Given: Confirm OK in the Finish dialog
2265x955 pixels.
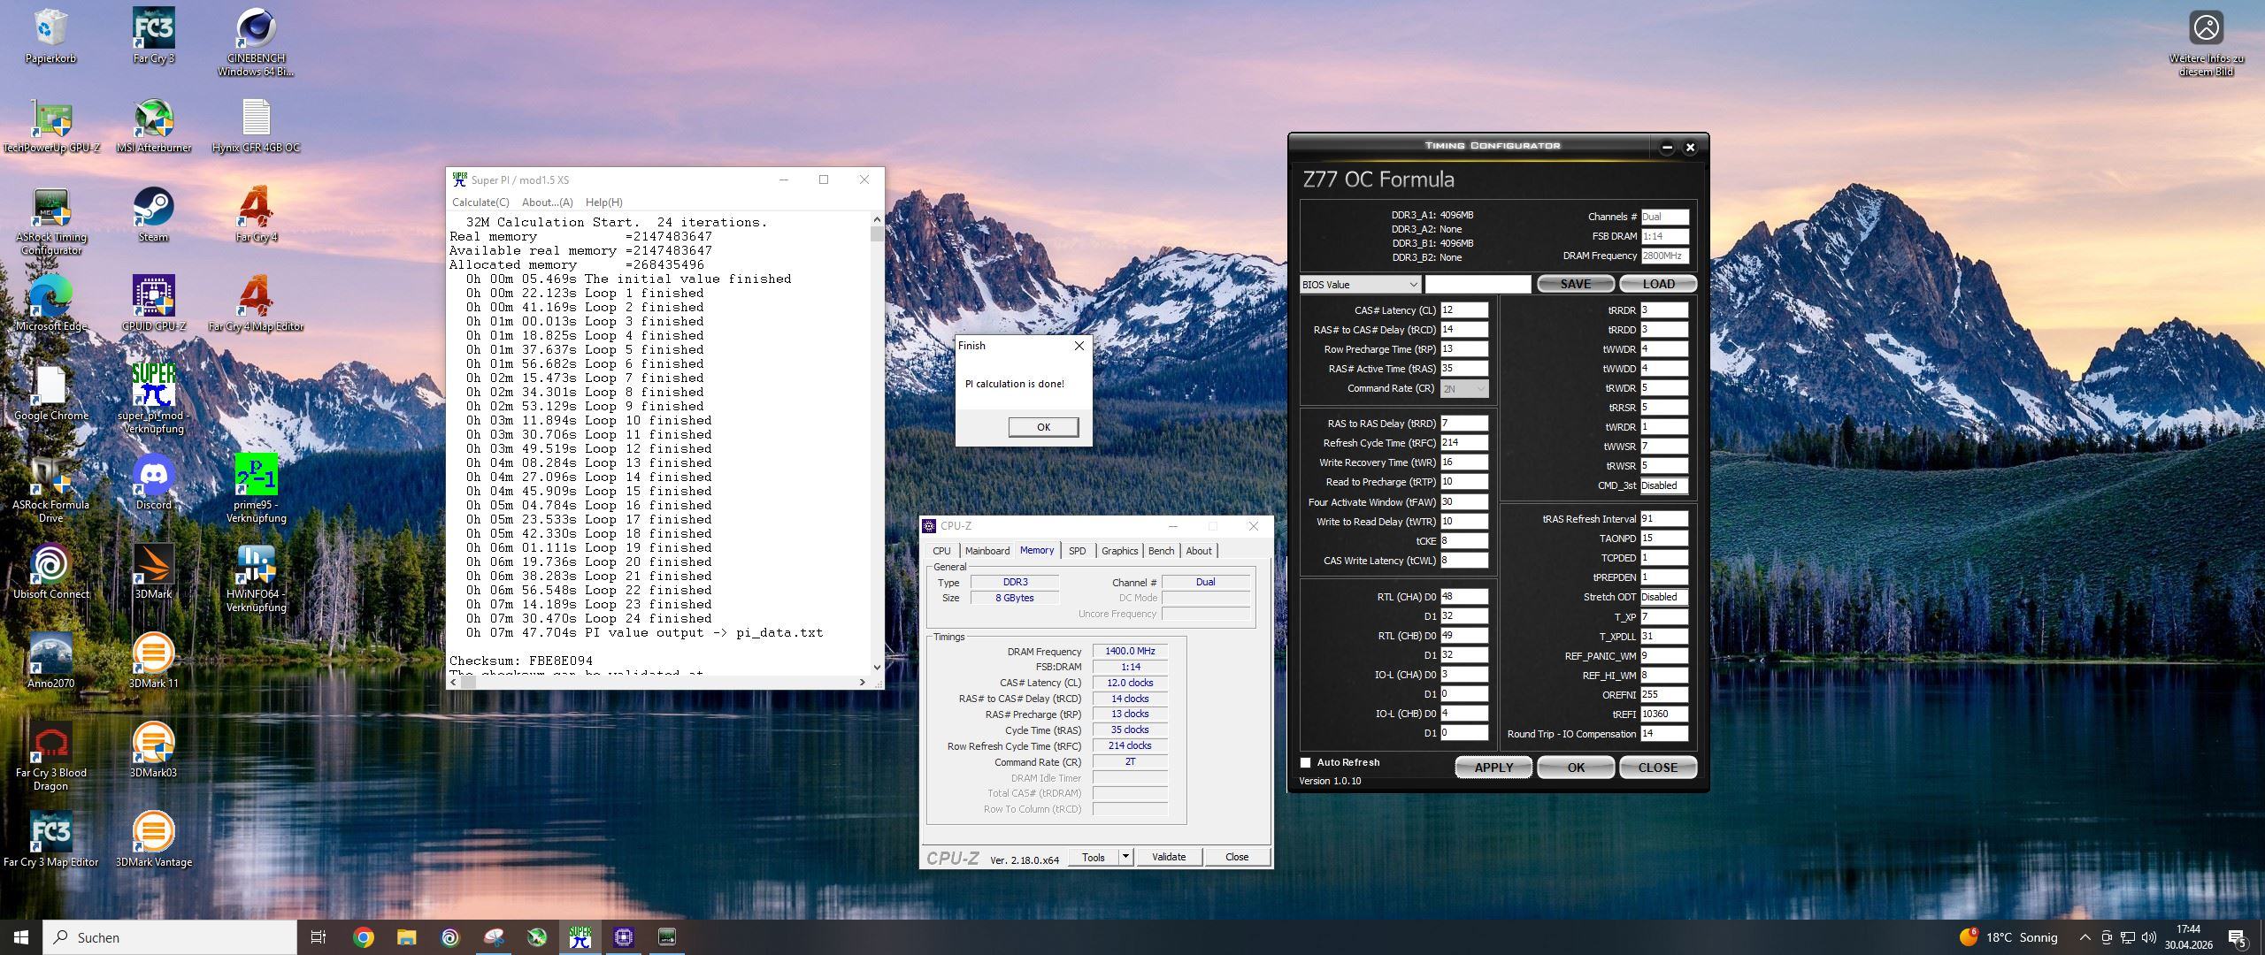Looking at the screenshot, I should 1043,427.
